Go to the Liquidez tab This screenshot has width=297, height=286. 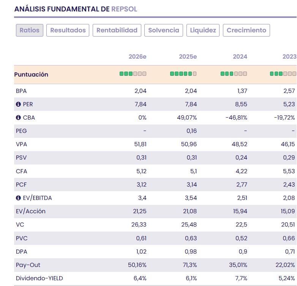pos(203,30)
